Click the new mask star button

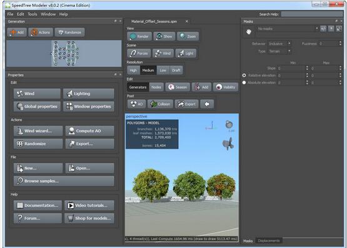[x=331, y=29]
